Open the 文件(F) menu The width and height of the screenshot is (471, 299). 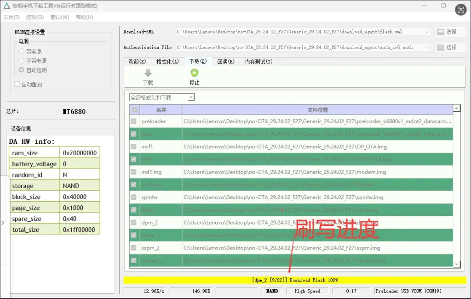11,17
